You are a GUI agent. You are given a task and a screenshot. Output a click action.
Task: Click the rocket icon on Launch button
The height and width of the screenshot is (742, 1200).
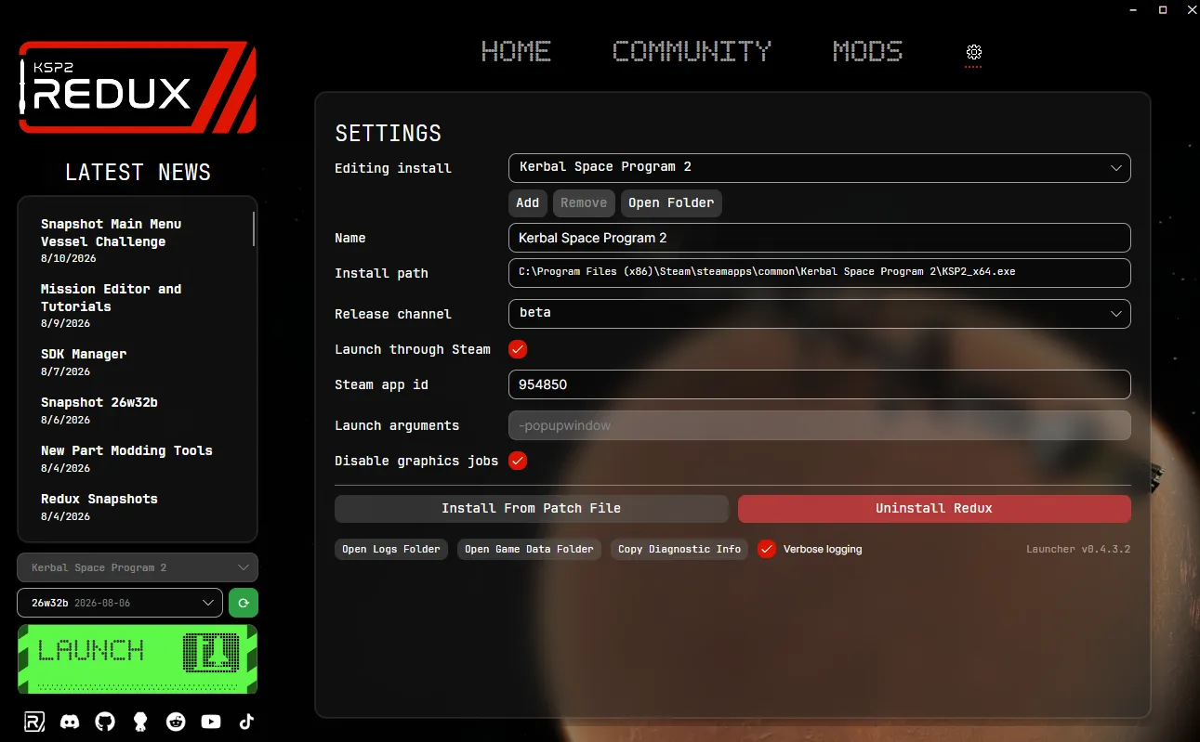coord(211,653)
